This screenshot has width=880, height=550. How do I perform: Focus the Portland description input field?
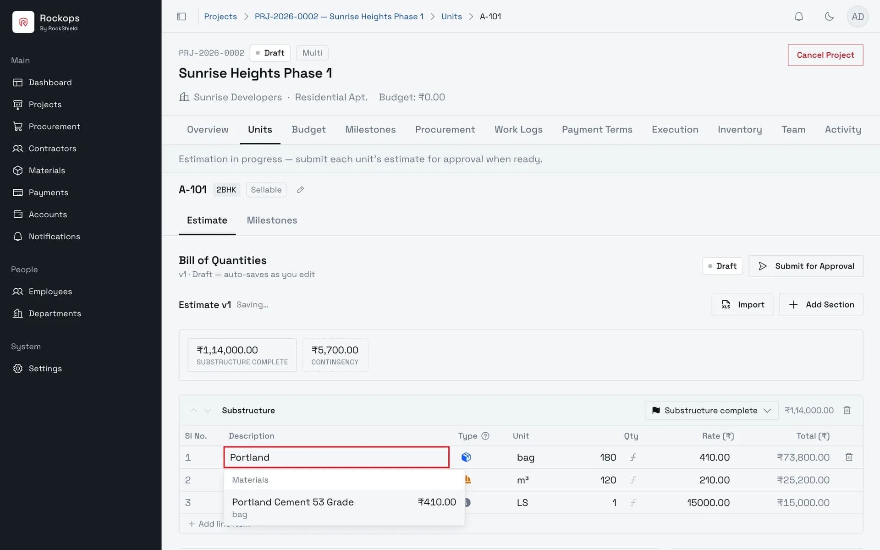(336, 457)
